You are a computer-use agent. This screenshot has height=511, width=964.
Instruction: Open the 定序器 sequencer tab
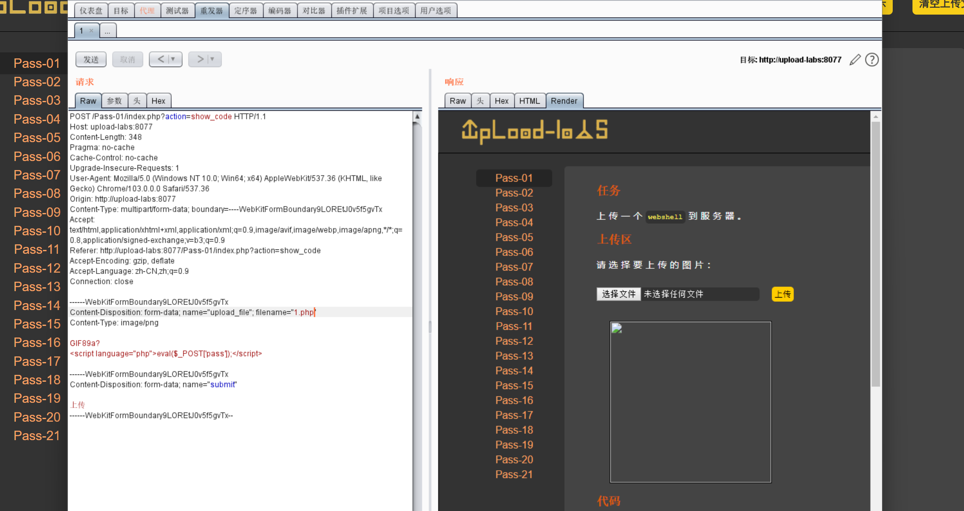point(246,10)
